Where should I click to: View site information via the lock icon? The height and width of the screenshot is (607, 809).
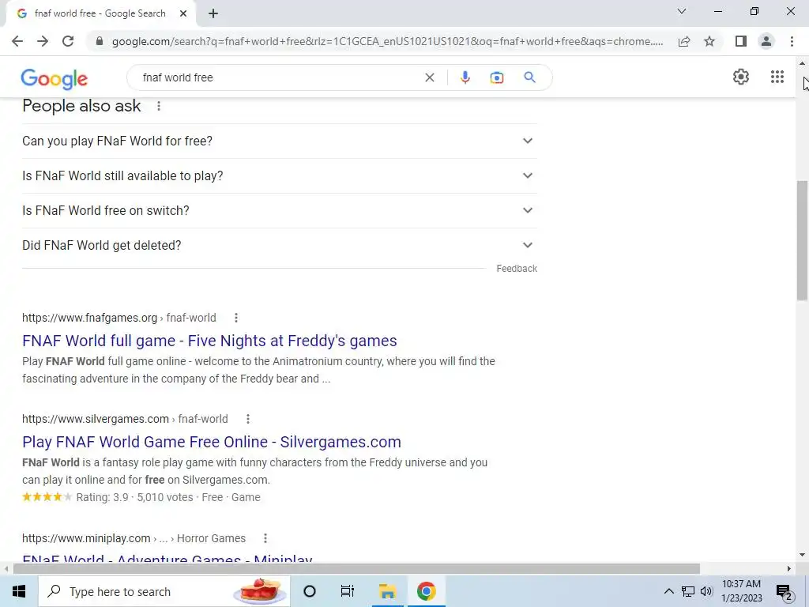[x=99, y=41]
